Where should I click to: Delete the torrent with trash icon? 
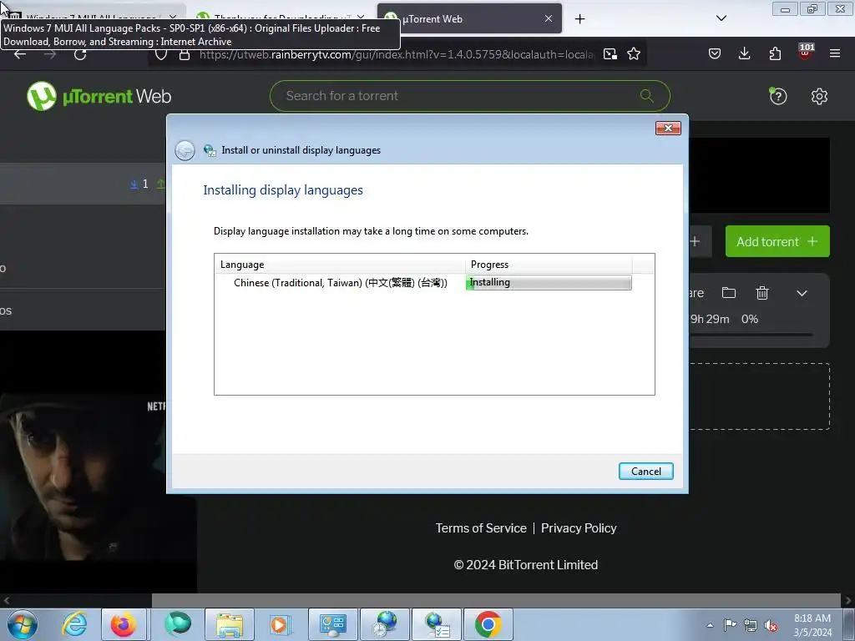(762, 293)
